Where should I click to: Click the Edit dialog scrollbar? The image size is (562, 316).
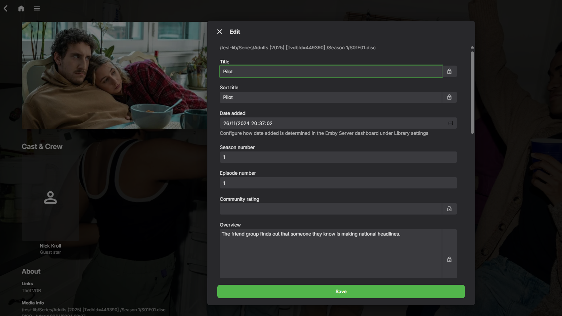click(x=472, y=92)
